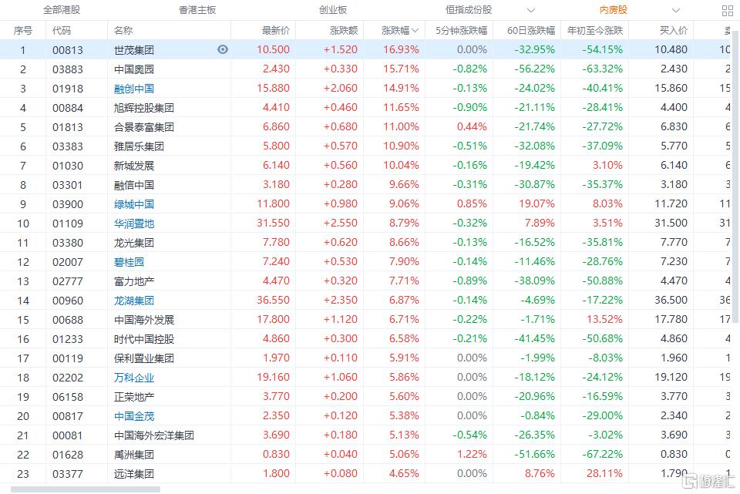Select the 恒指成份股 tab
Image resolution: width=740 pixels, height=494 pixels.
click(469, 10)
